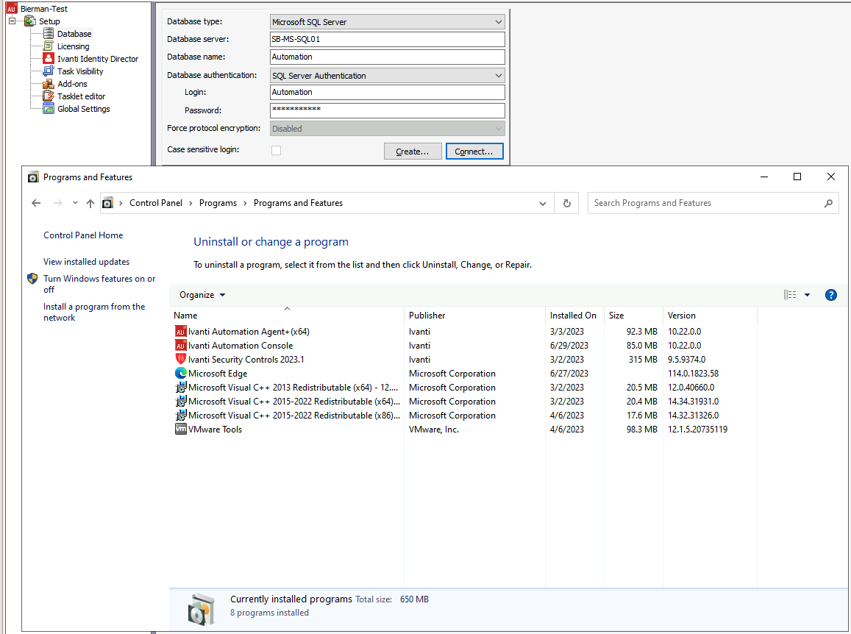Select the Licensing tree item

74,46
